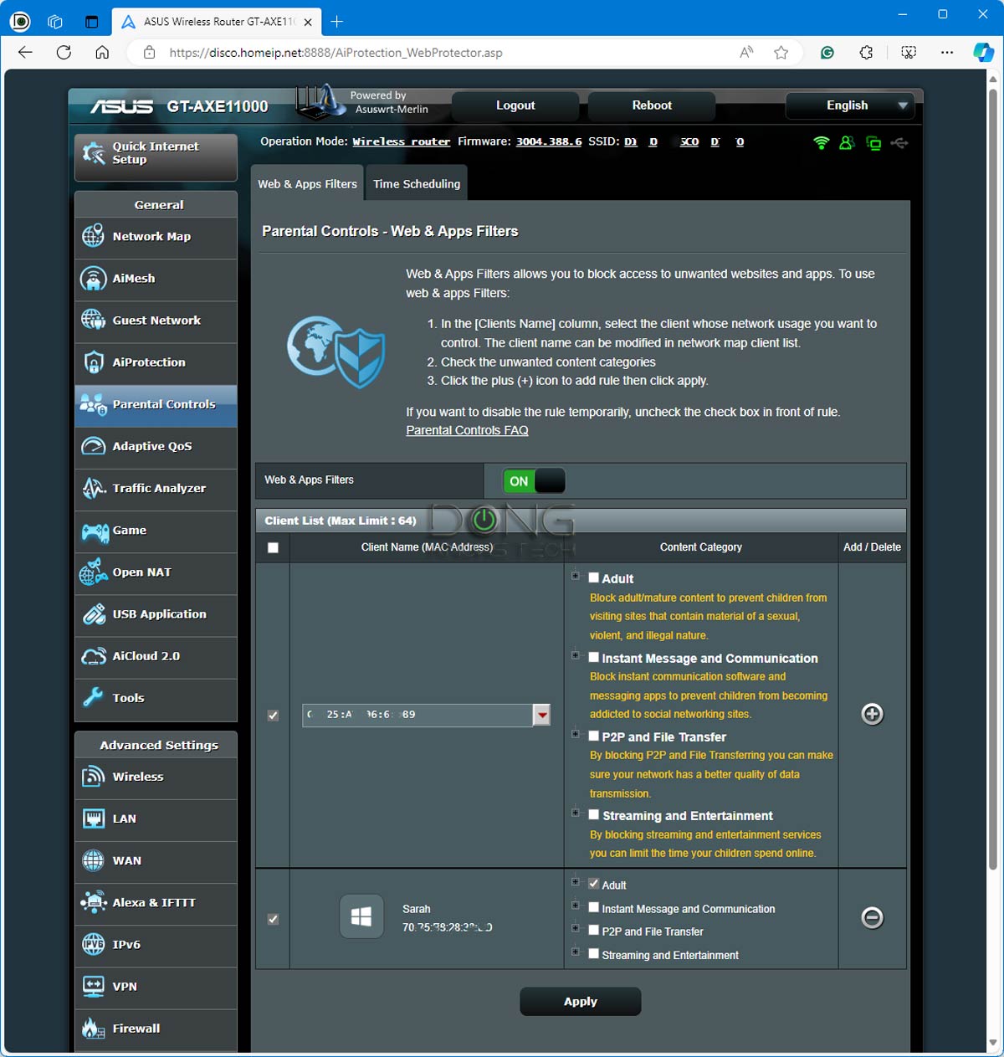Click the Wi-Fi status icon in header
Screen dimensions: 1004x1057
(x=822, y=143)
